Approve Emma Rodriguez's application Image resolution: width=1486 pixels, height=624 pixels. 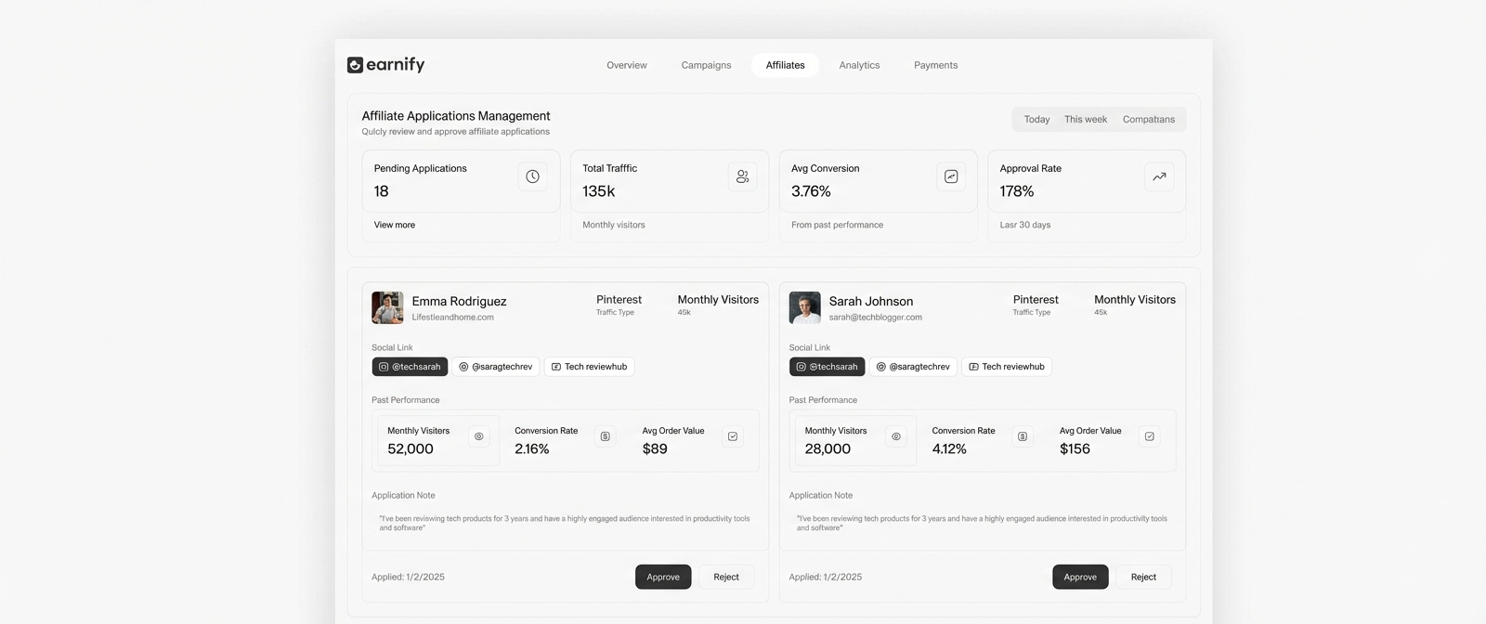pos(663,577)
